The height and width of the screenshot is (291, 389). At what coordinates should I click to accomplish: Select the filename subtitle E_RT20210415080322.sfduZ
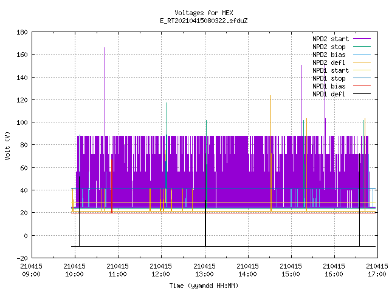pos(204,21)
